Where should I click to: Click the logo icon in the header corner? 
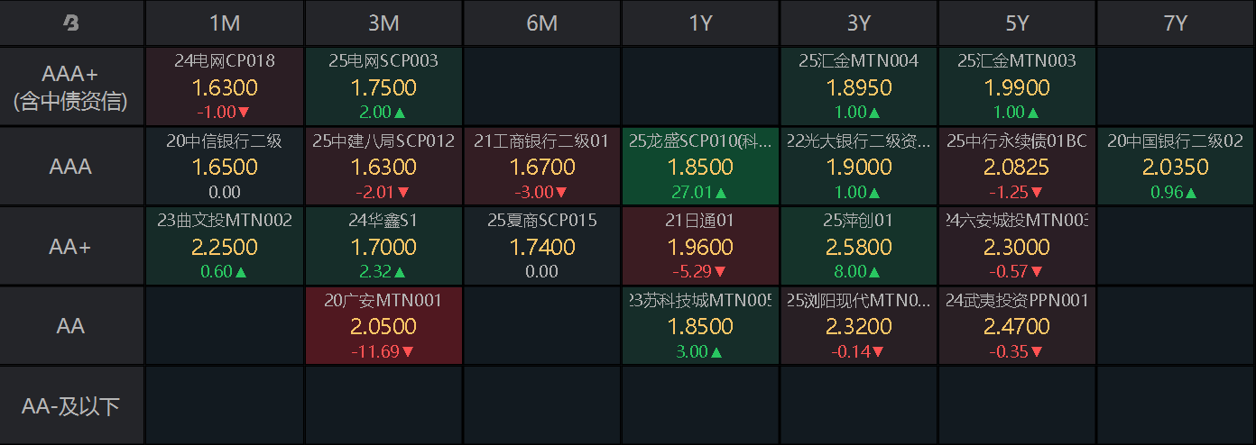(71, 23)
